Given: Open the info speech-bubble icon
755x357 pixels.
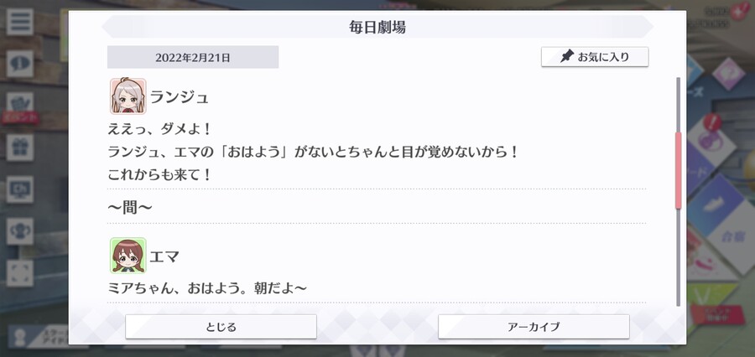Looking at the screenshot, I should tap(20, 64).
